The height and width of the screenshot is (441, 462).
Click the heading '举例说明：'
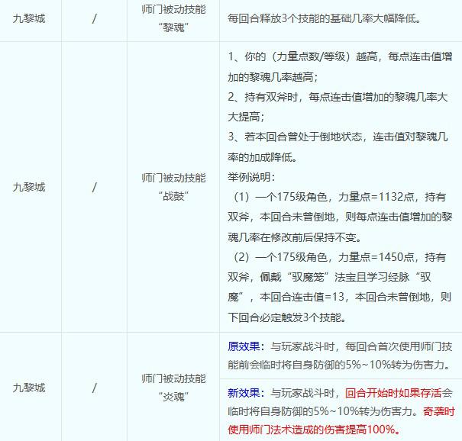[x=251, y=177]
